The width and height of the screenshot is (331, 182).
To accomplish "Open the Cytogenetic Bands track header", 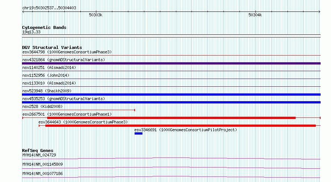I will pyautogui.click(x=44, y=27).
